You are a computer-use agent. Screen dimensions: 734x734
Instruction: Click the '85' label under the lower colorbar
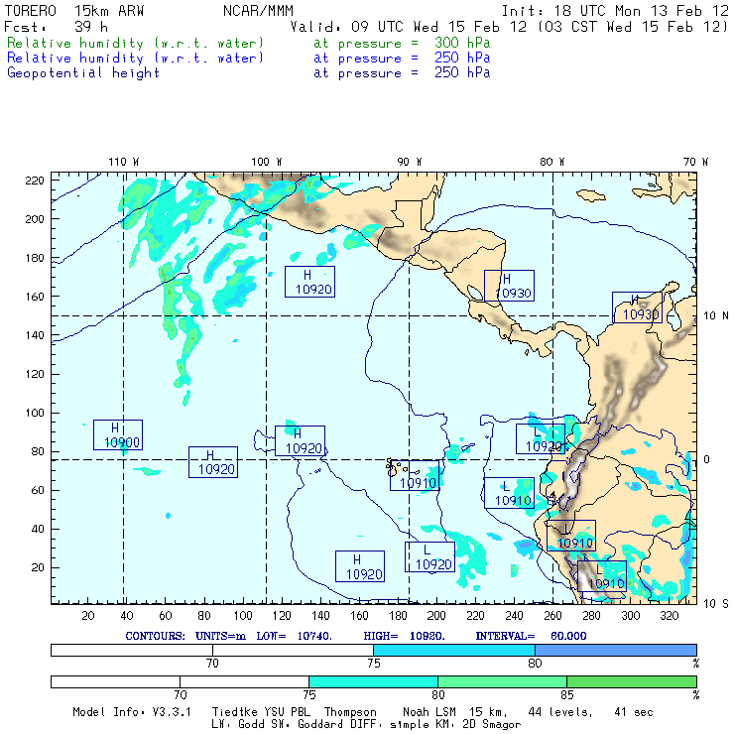pos(567,694)
